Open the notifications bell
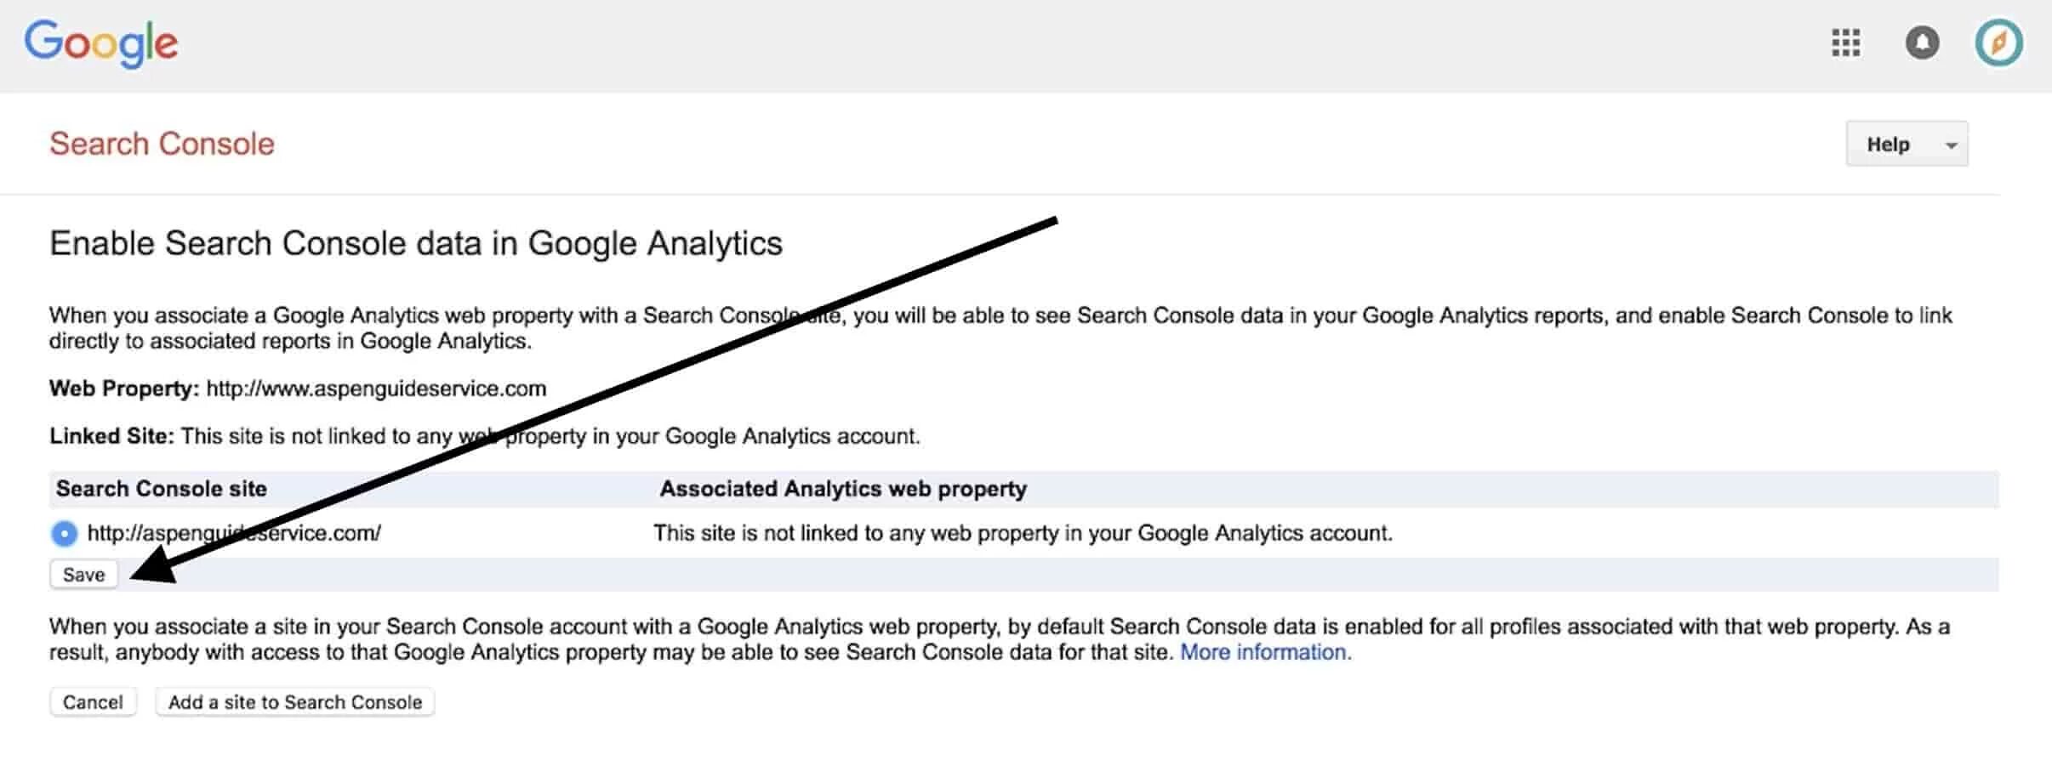This screenshot has width=2052, height=777. [1922, 43]
